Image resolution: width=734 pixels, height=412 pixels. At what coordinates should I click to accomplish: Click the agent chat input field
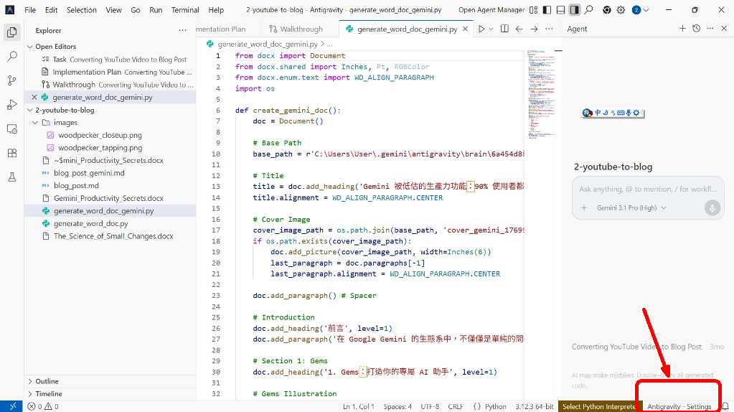tap(646, 189)
